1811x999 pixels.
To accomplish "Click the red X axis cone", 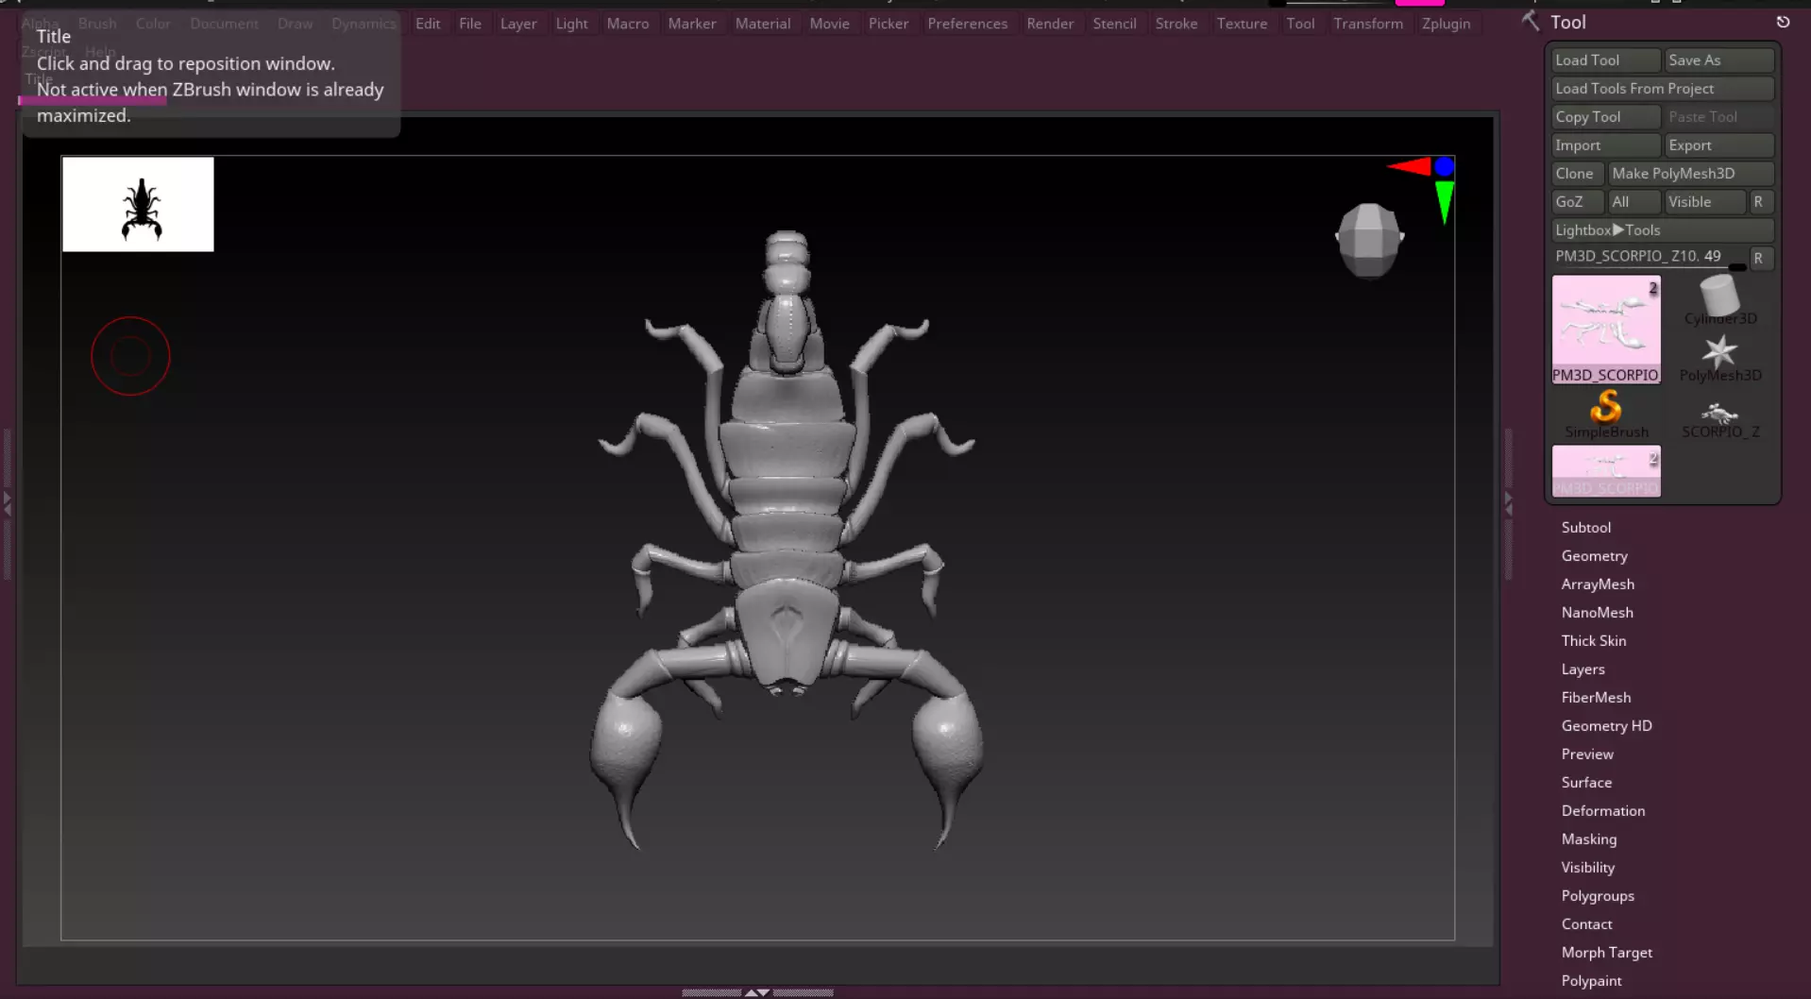I will tap(1409, 167).
